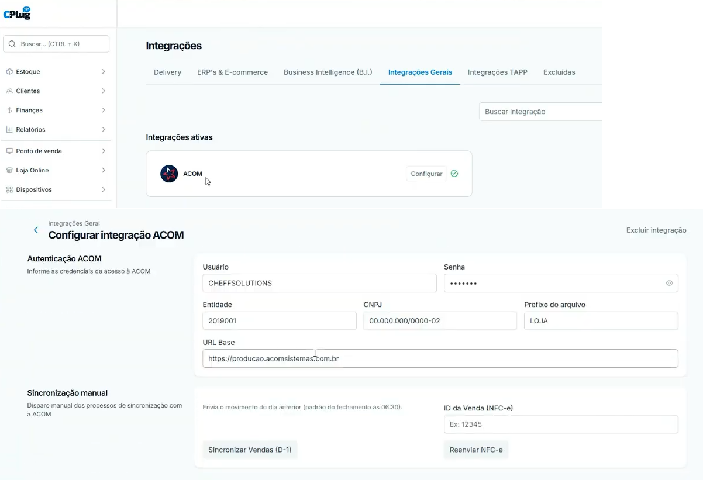703x480 pixels.
Task: Click the Clientes menu label
Action: click(x=28, y=91)
